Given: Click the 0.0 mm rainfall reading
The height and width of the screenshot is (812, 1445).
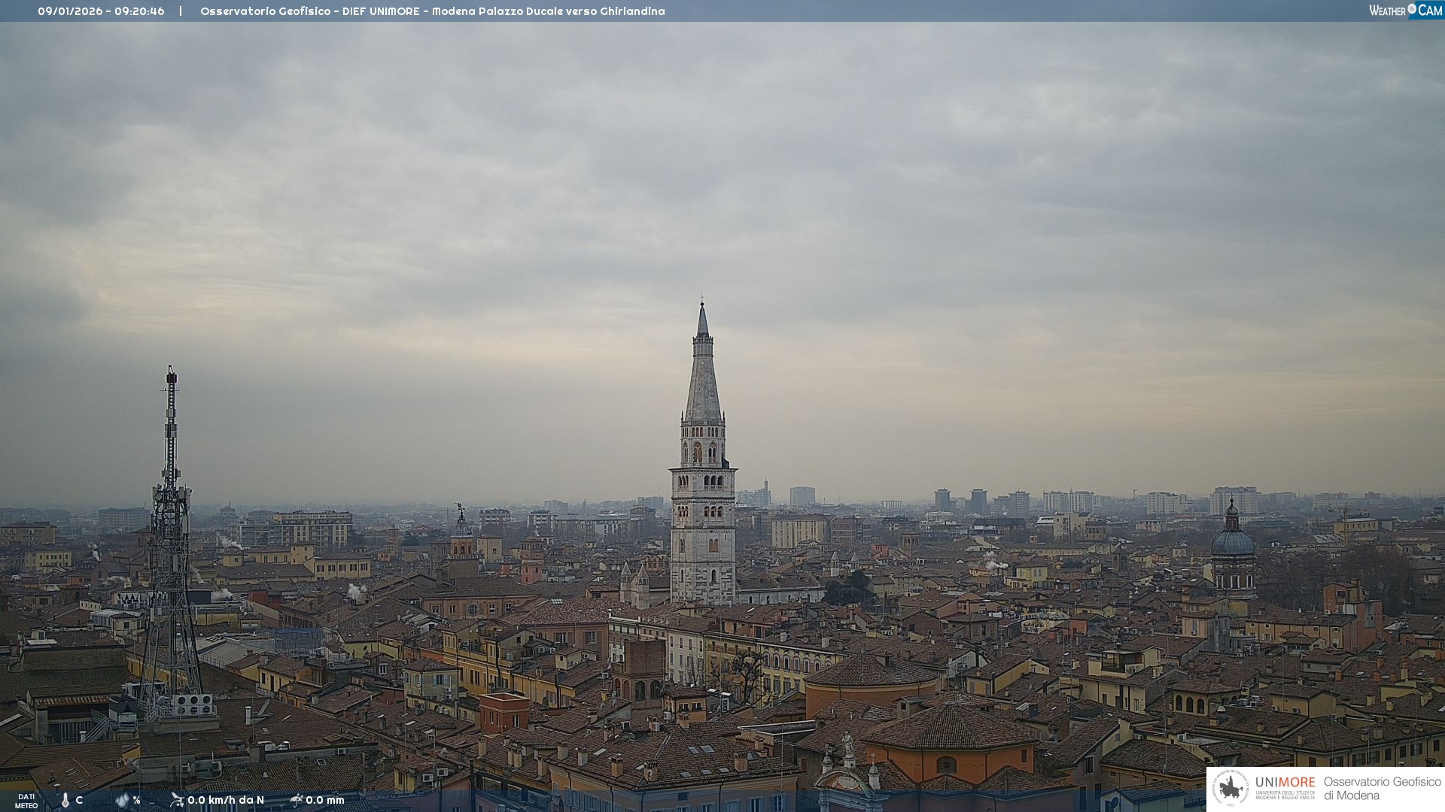Looking at the screenshot, I should (325, 800).
